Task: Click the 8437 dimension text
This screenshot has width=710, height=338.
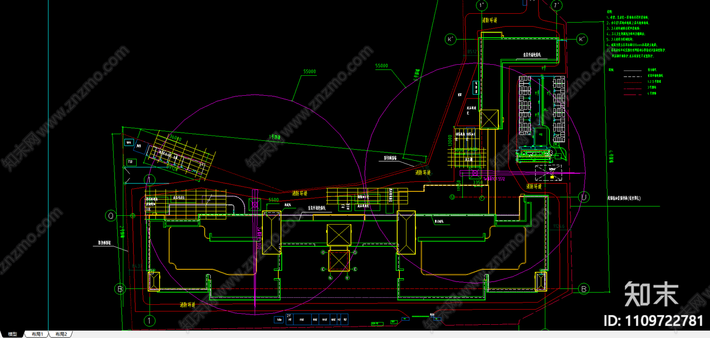Action: click(x=137, y=266)
